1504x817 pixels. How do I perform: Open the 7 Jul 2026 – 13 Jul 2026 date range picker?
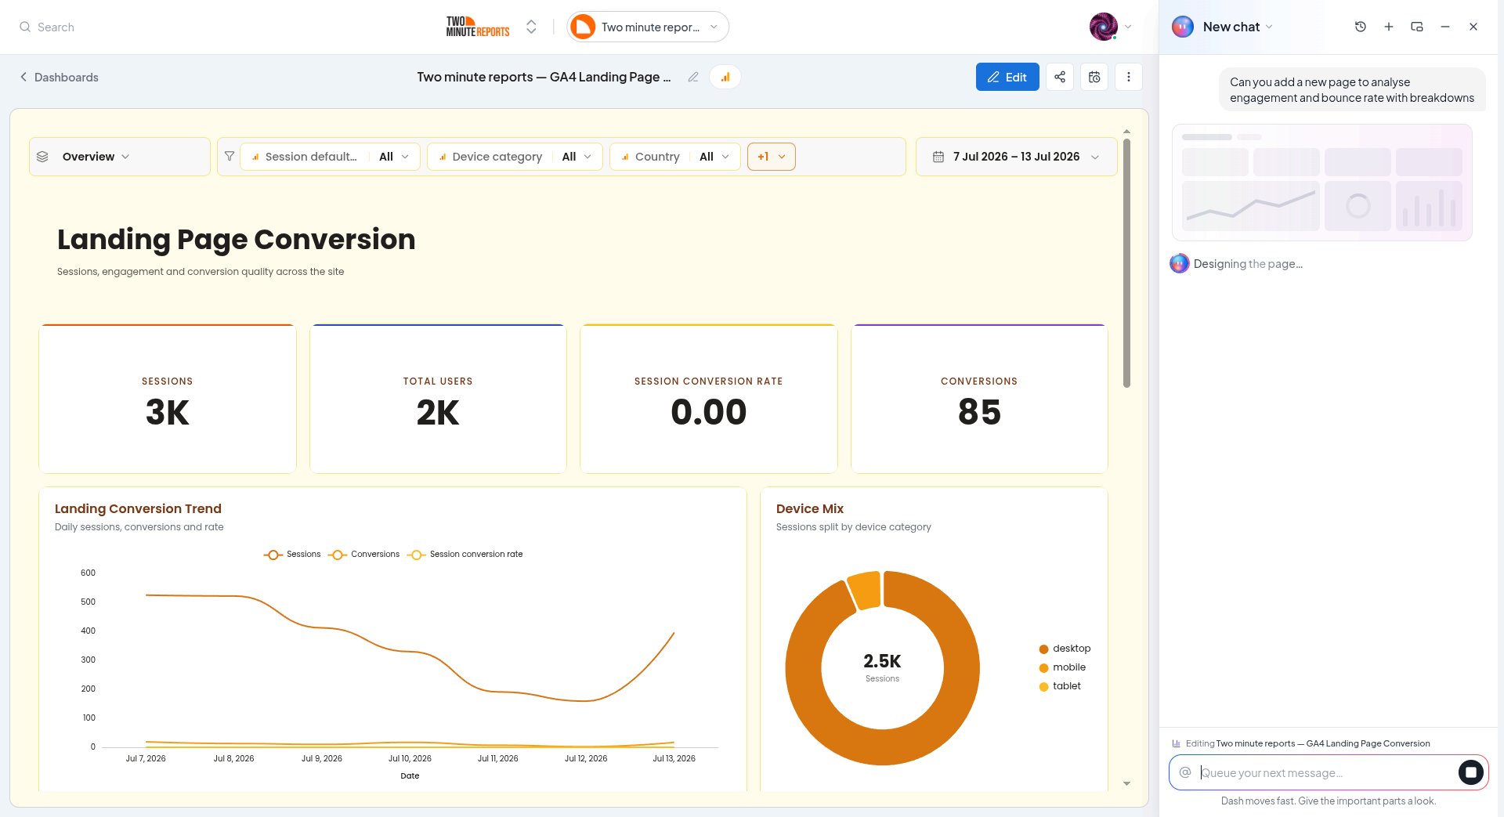(x=1016, y=157)
